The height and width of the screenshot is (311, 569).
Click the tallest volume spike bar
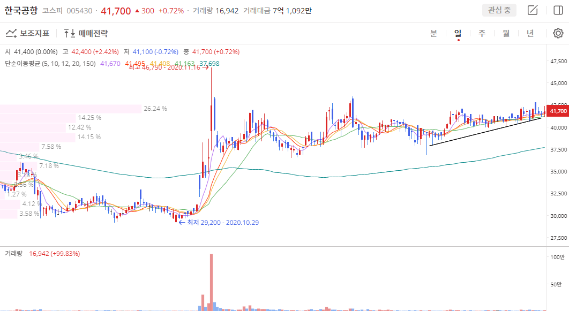tap(211, 282)
